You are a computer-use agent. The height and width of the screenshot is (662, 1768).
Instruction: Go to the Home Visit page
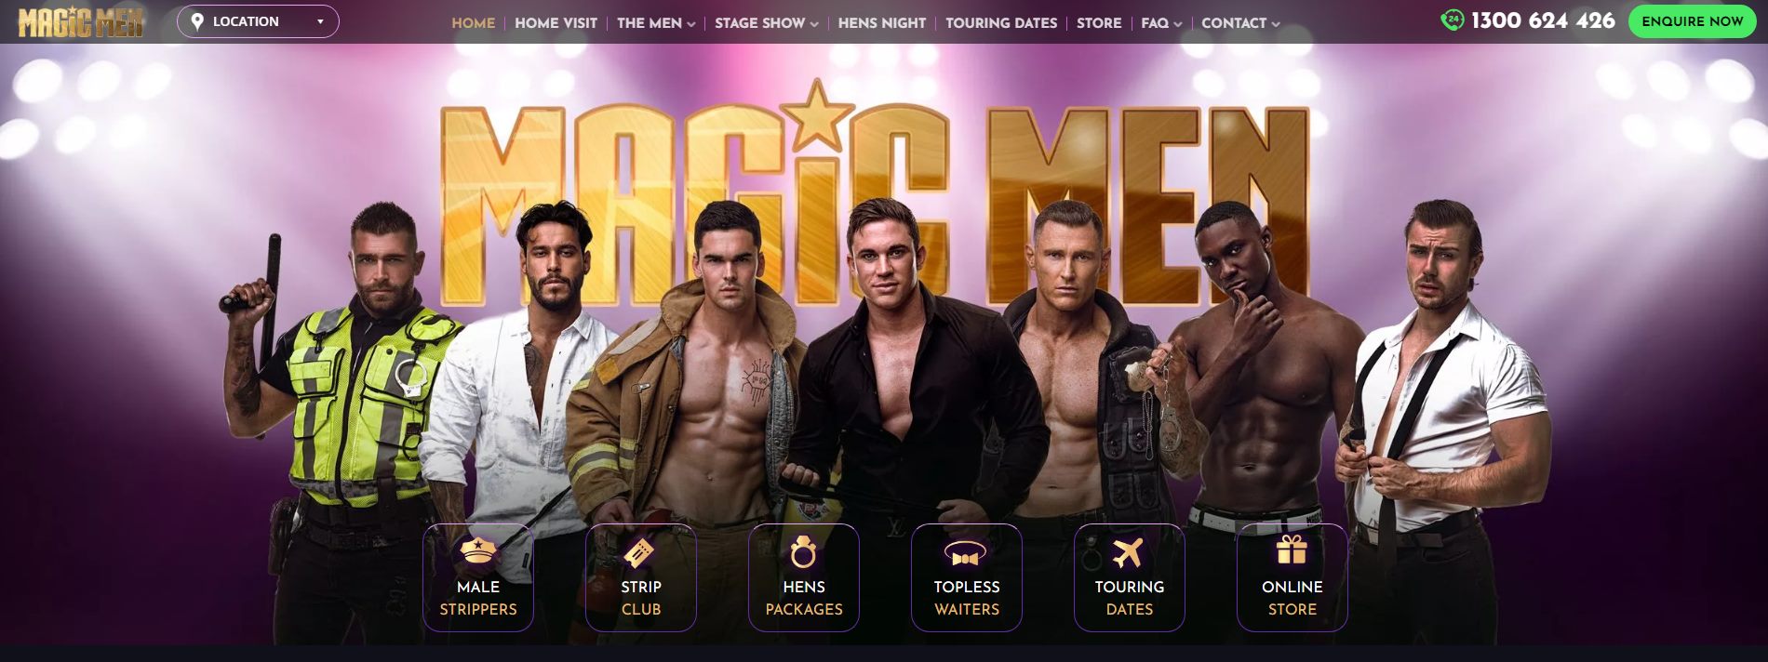point(556,23)
